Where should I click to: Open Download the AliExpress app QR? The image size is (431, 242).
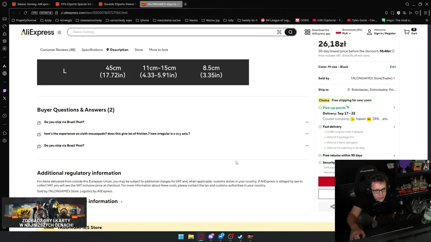pos(317,32)
